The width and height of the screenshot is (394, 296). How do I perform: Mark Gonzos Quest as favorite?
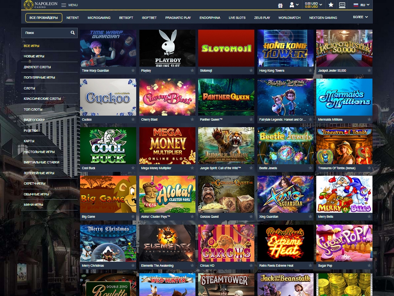[x=251, y=217]
